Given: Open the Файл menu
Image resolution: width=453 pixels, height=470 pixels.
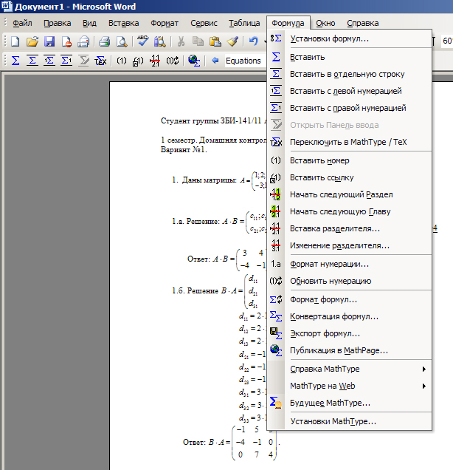Looking at the screenshot, I should click(x=22, y=23).
